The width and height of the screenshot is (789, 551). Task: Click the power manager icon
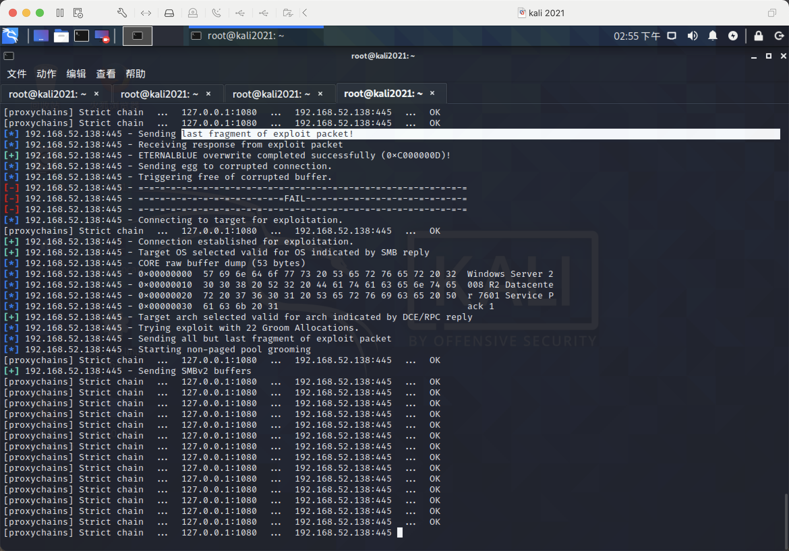(733, 36)
